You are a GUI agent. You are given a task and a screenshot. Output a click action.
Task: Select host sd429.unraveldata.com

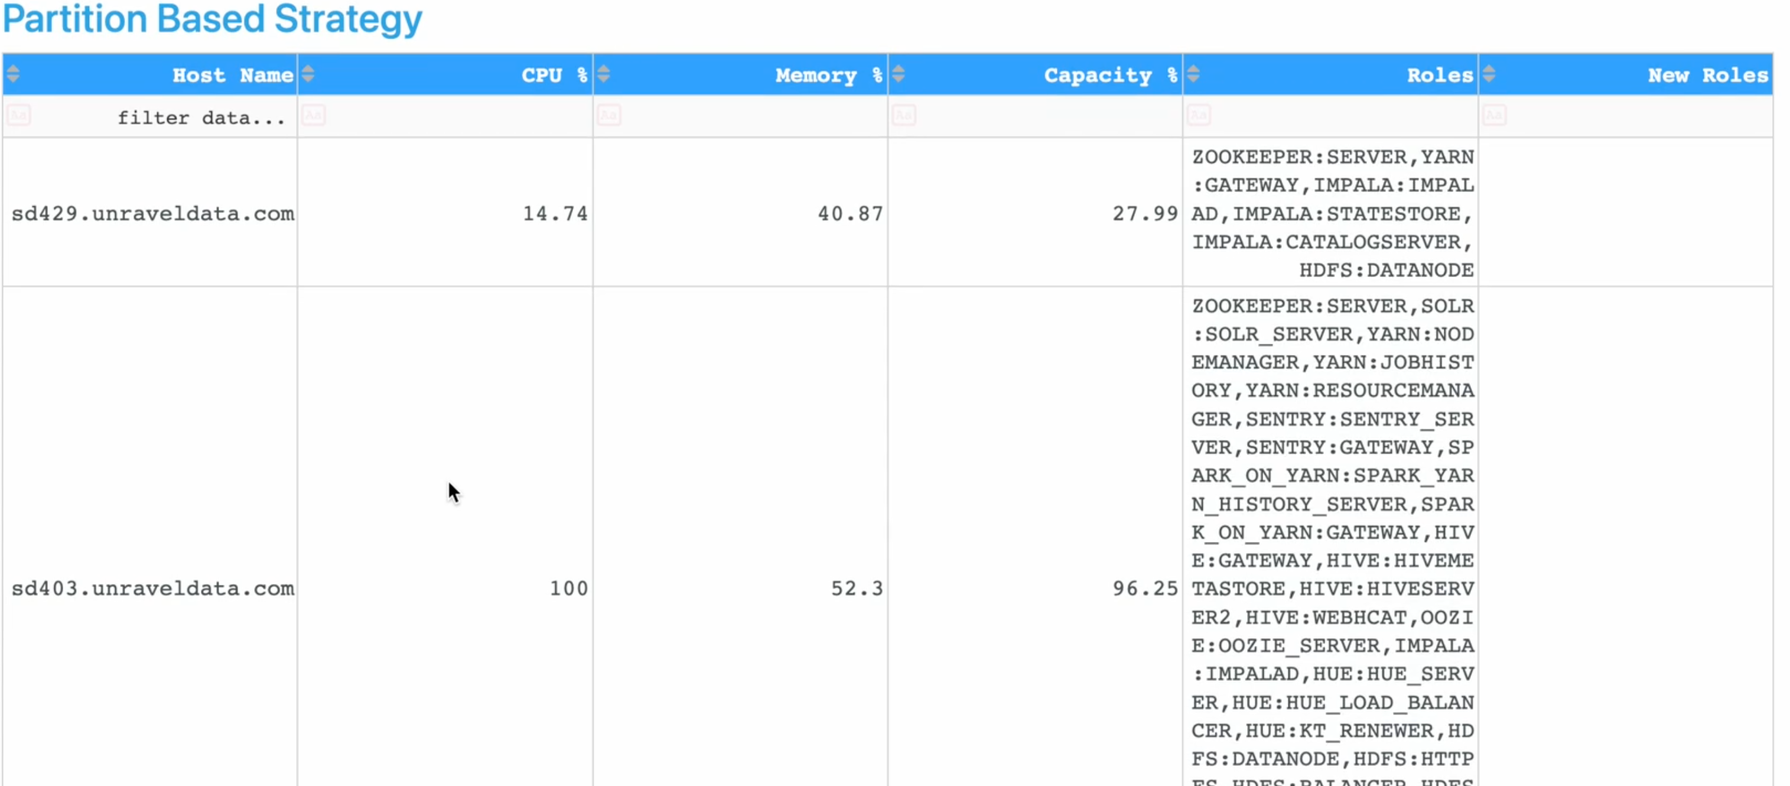click(x=153, y=213)
